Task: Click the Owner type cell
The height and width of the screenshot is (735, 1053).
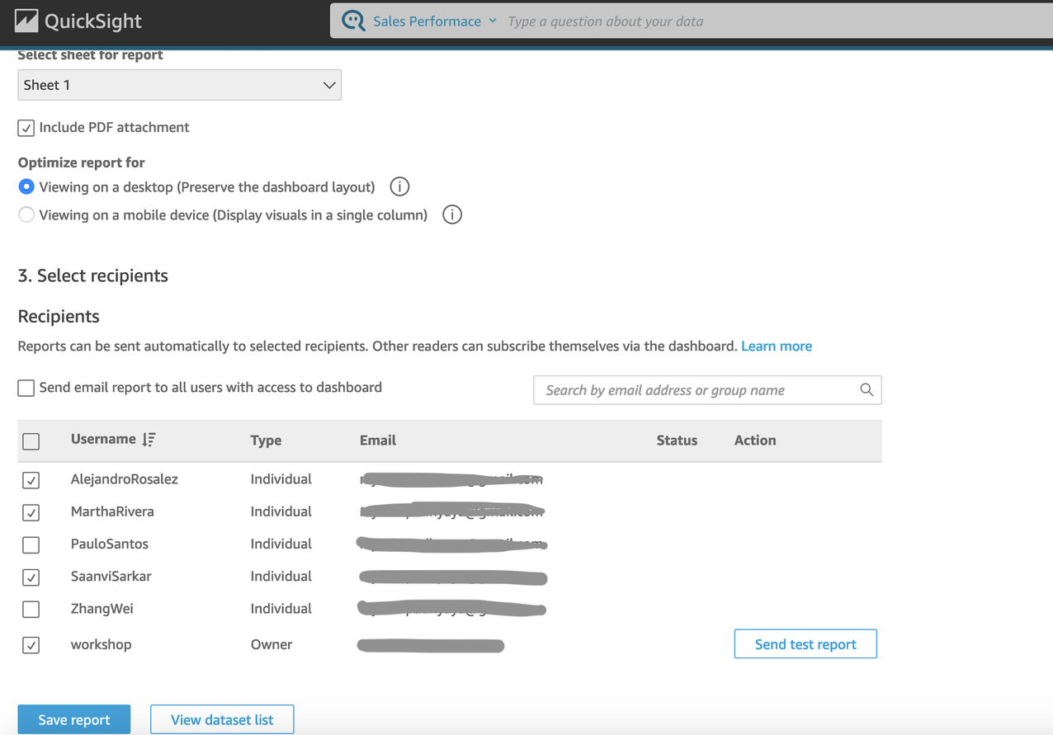Action: point(272,644)
